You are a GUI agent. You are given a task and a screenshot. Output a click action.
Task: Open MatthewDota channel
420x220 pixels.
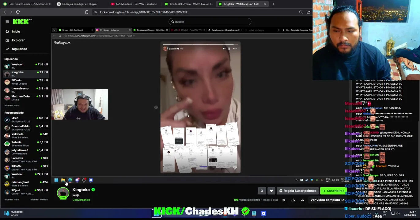coord(26,98)
